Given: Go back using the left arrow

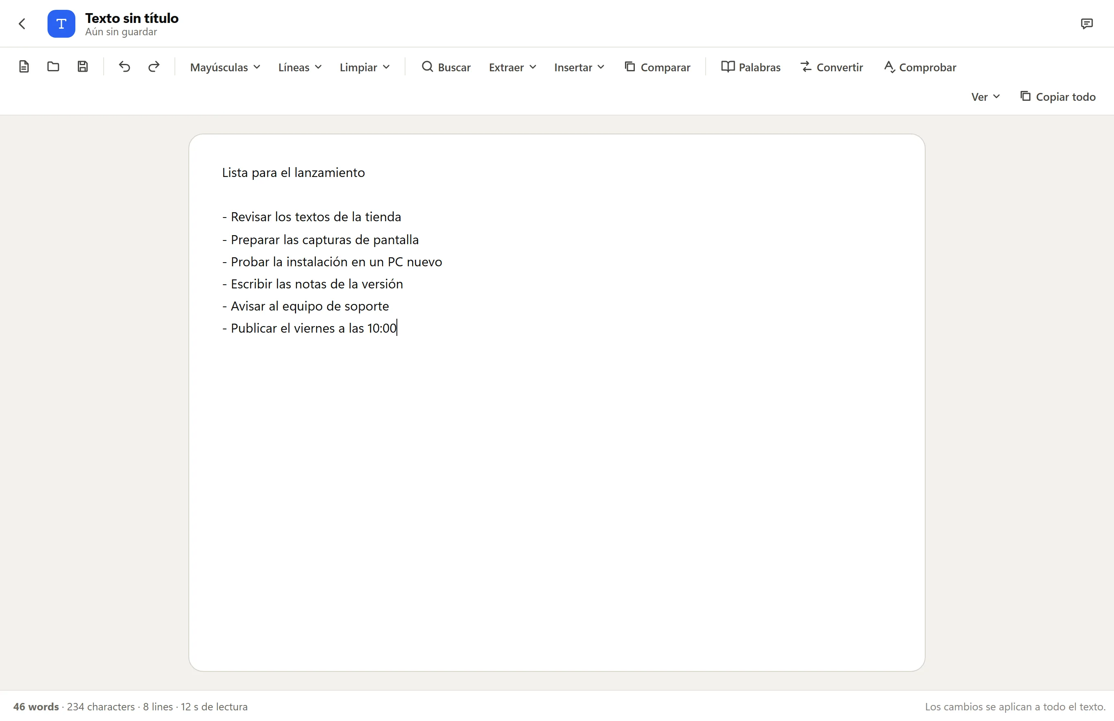Looking at the screenshot, I should (x=22, y=23).
